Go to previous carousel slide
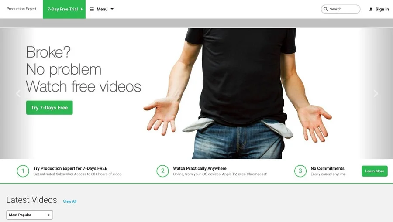Viewport: 393px width, 222px height. [x=18, y=93]
